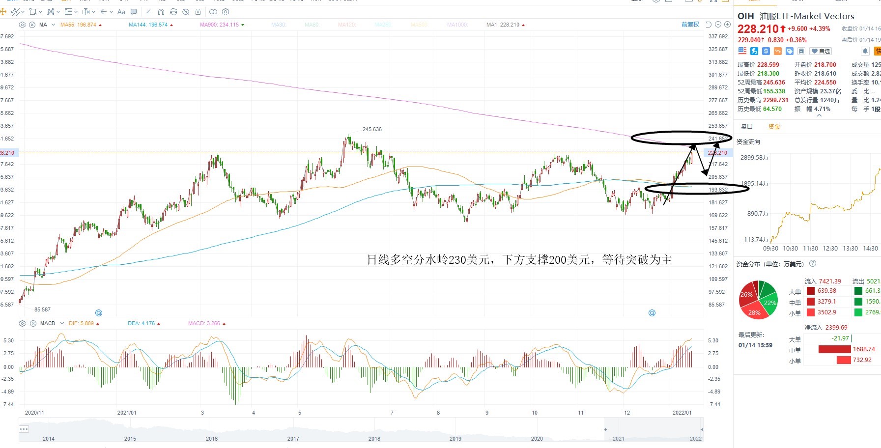Select the arrow drawing tool
Image resolution: width=881 pixels, height=448 pixels.
pos(104,12)
